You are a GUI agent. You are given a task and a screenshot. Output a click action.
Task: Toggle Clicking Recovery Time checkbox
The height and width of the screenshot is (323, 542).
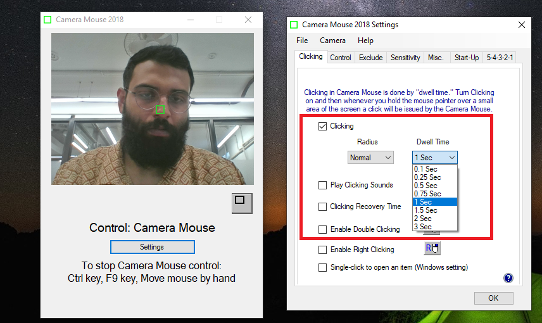tap(322, 207)
